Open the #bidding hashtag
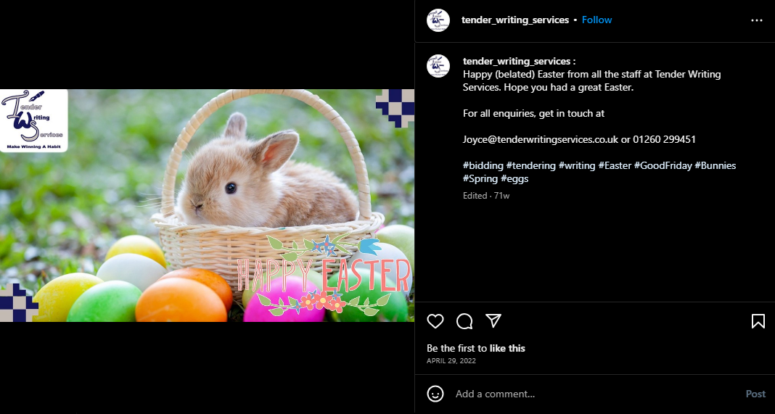 pyautogui.click(x=483, y=165)
